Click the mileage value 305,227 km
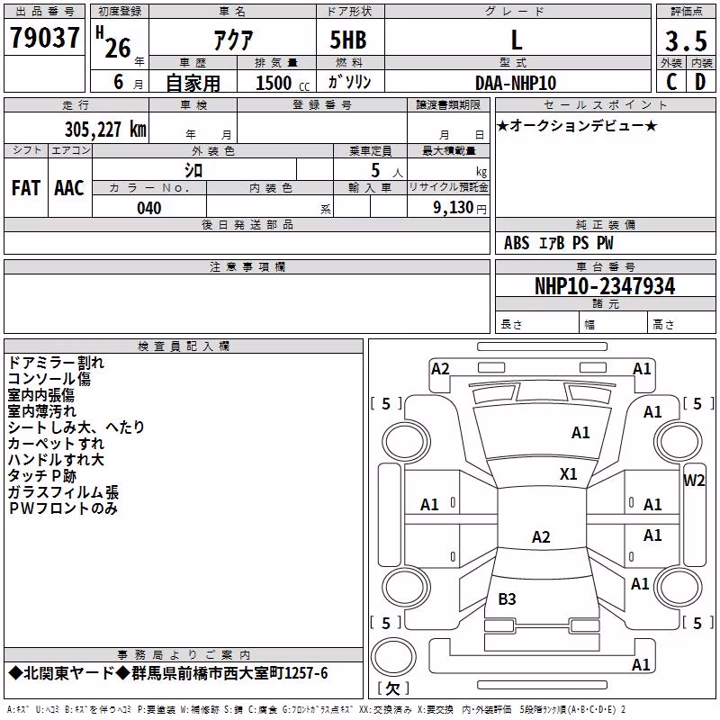Viewport: 720px width, 720px height. pos(105,130)
